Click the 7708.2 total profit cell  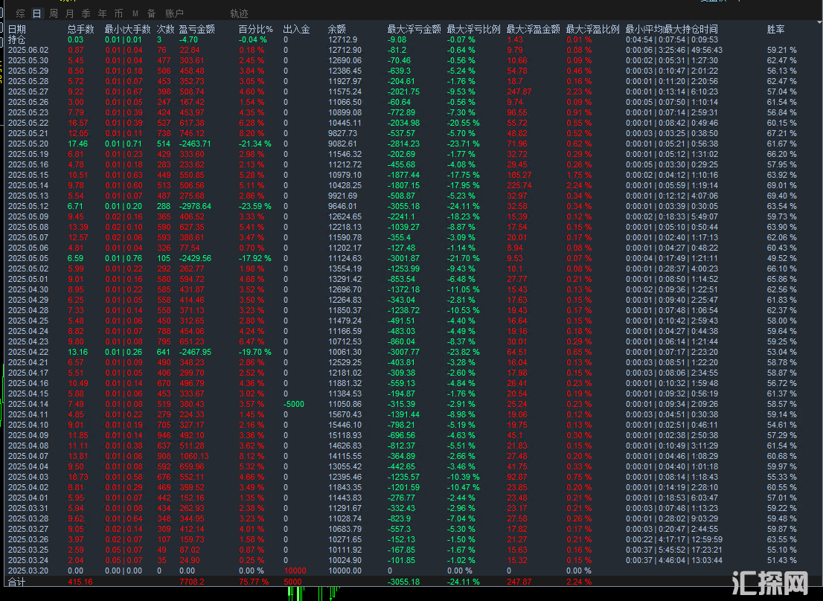point(191,582)
